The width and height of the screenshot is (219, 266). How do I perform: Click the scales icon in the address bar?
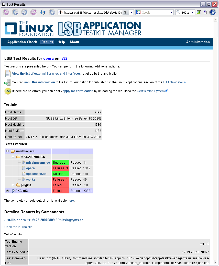[60, 12]
